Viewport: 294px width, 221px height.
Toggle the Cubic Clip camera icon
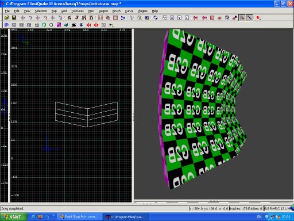click(147, 18)
